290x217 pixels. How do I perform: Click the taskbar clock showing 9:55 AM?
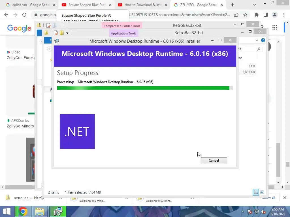click(278, 212)
